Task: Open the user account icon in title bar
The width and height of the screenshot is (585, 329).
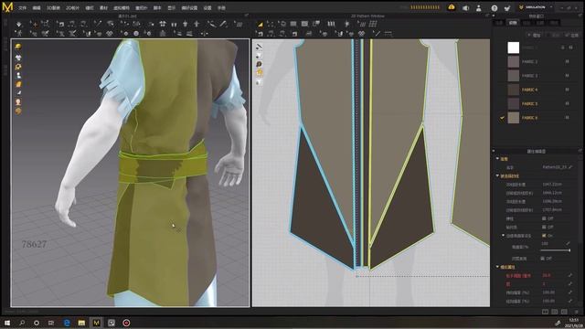Action: [479, 8]
